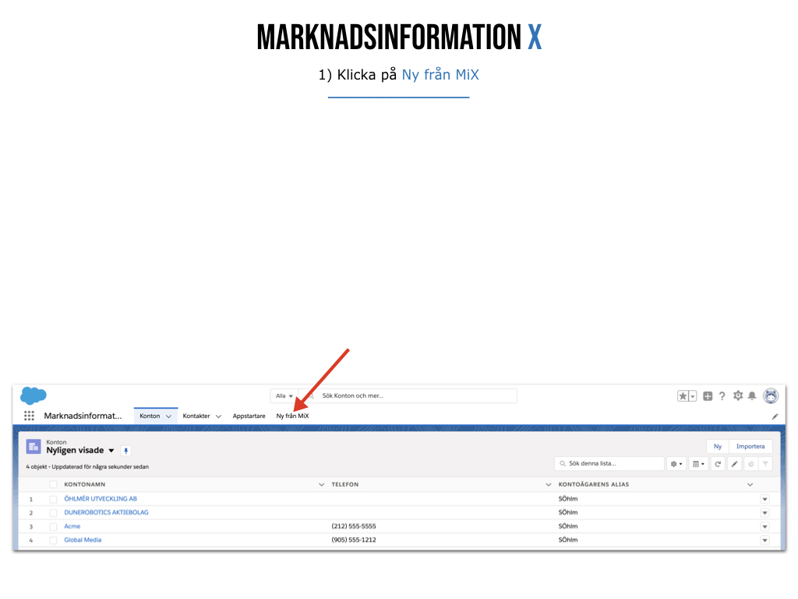Select the checkbox for ÖHLMÉR UTVECKLING AB
This screenshot has width=798, height=599.
coord(54,499)
